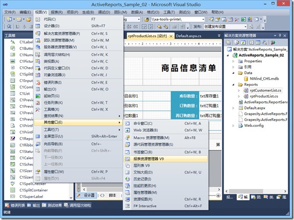Select C1SplitContainer in the toolbox
294x220 pixels.
pyautogui.click(x=33, y=190)
